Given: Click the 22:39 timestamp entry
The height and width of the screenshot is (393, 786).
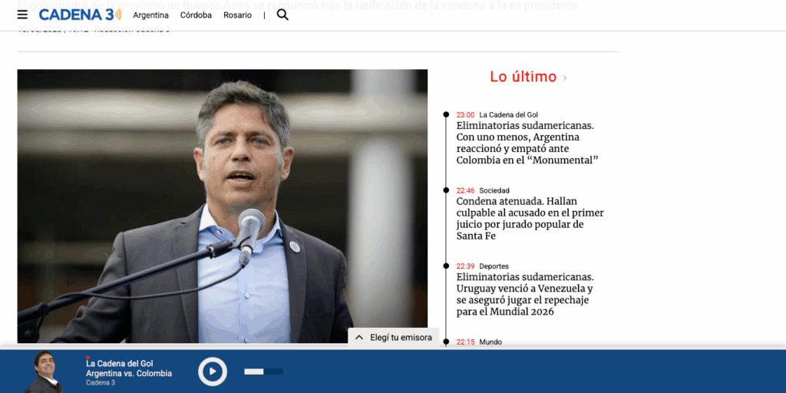Looking at the screenshot, I should [465, 266].
